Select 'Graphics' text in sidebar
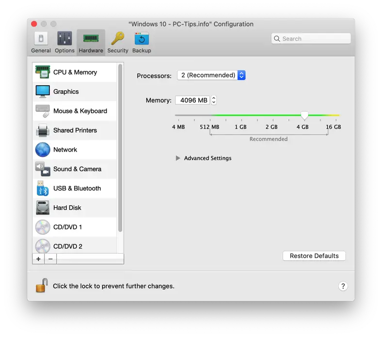 pyautogui.click(x=66, y=92)
